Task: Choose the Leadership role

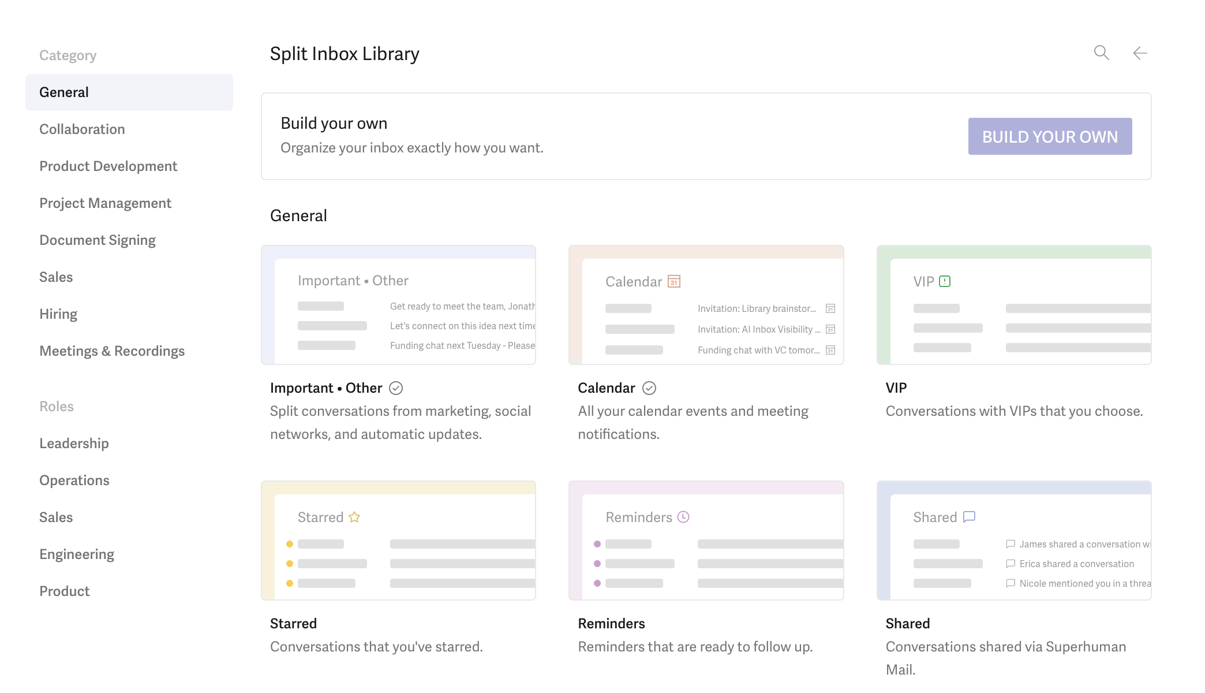Action: pyautogui.click(x=74, y=444)
